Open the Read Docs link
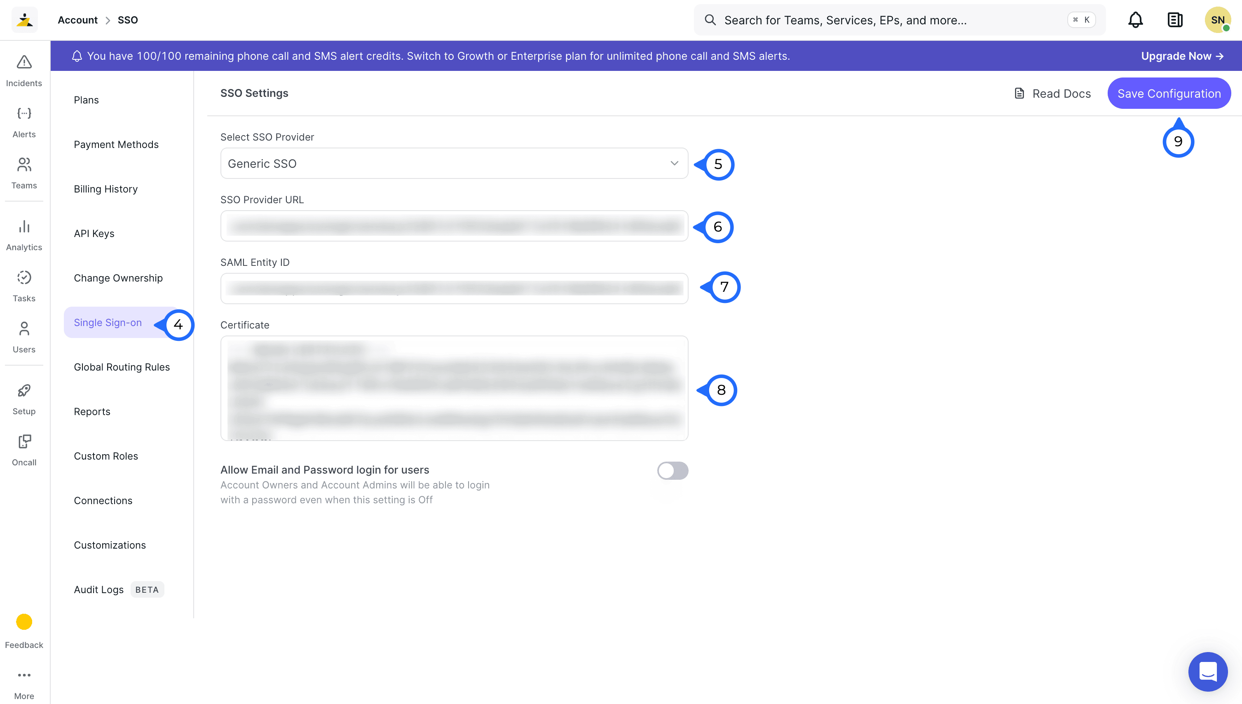 [x=1052, y=93]
